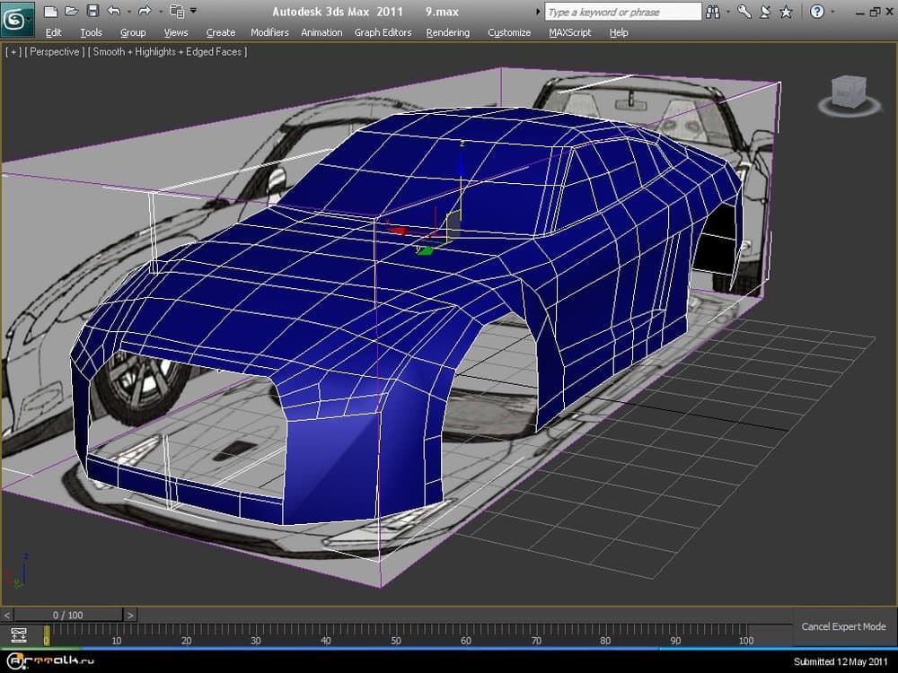Screen dimensions: 898x673
Task: Click the Cancel Expert Mode button
Action: pos(843,626)
